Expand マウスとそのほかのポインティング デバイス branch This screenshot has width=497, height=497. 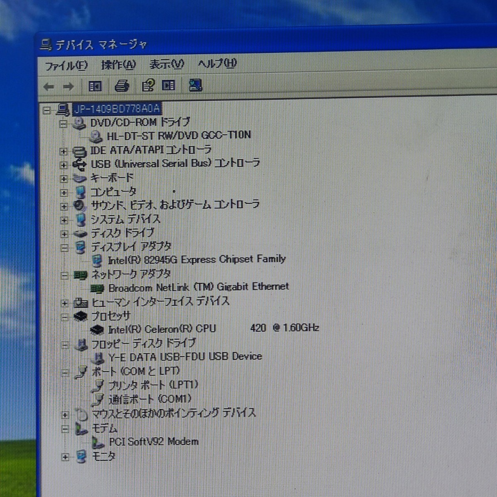(x=65, y=415)
